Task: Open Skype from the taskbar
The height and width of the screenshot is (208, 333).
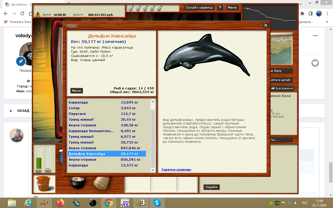Action: coord(157,203)
